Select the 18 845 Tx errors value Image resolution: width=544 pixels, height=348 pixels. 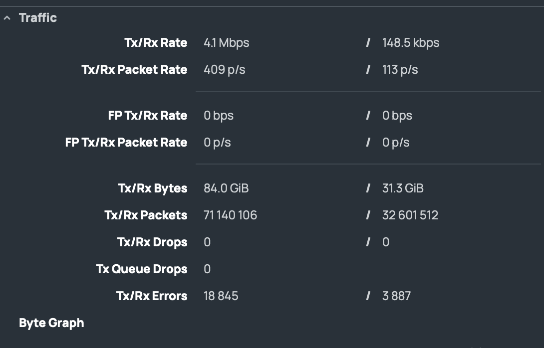(221, 296)
